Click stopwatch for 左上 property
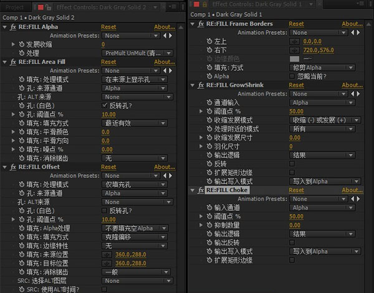The width and height of the screenshot is (374, 293). 209,41
